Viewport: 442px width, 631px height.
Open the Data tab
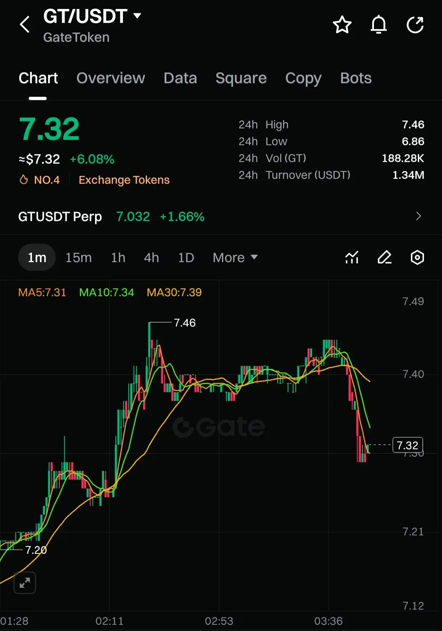tap(180, 78)
